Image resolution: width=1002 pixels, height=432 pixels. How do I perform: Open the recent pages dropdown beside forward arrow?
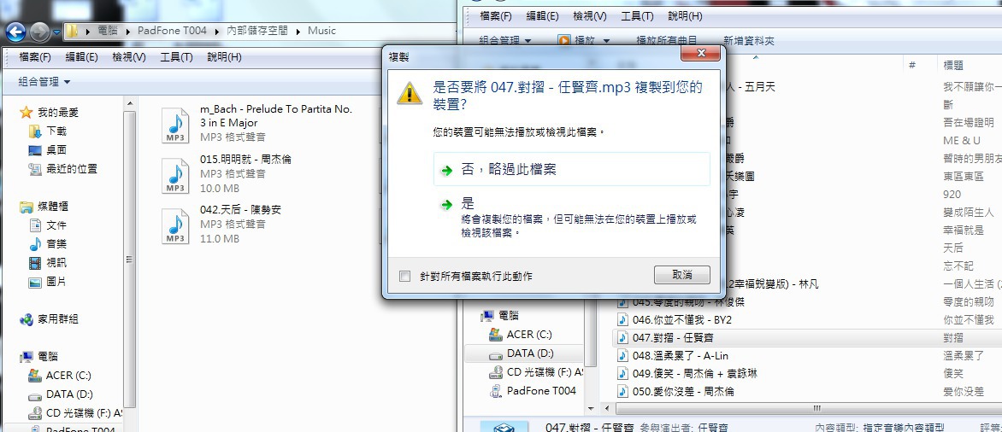pos(57,32)
